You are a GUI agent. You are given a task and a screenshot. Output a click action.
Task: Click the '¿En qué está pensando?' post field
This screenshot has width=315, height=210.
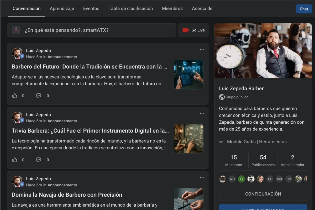(x=92, y=30)
